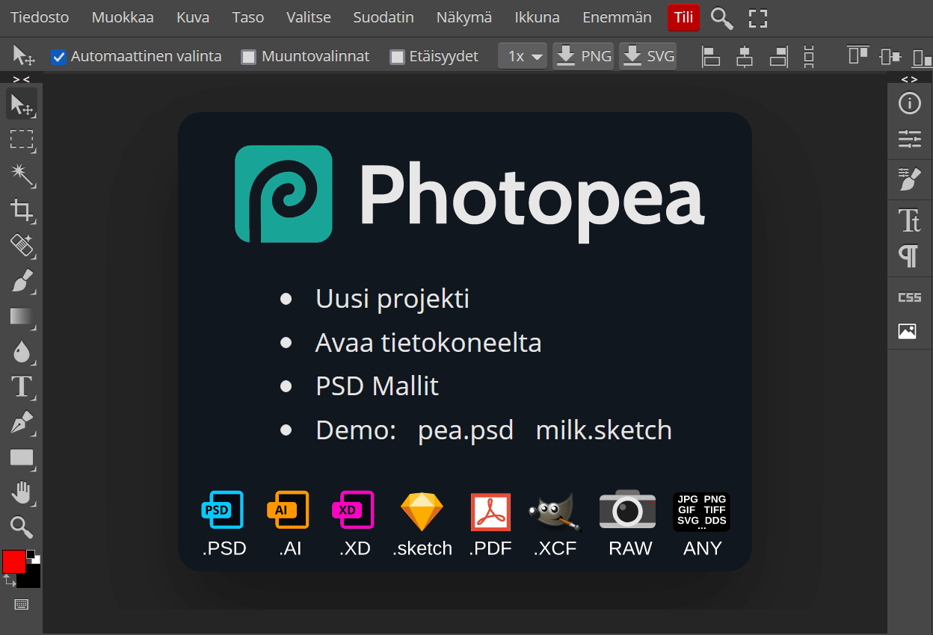This screenshot has width=933, height=635.
Task: Align right edges using options bar icon
Action: pyautogui.click(x=779, y=56)
